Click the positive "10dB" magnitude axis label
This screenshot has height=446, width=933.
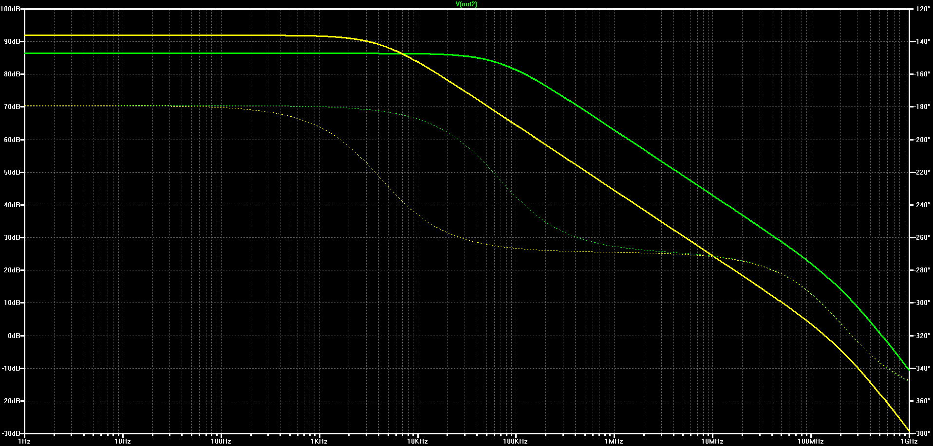[x=12, y=303]
